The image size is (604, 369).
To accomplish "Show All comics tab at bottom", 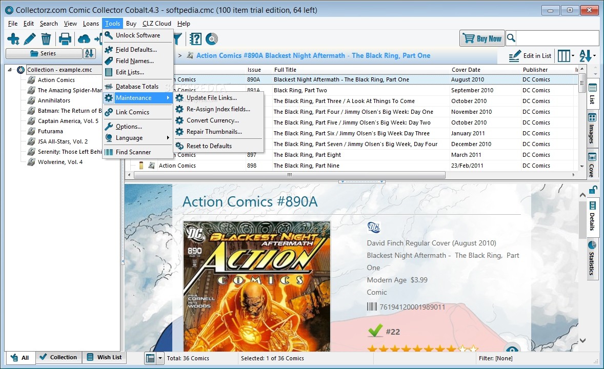I will [20, 358].
